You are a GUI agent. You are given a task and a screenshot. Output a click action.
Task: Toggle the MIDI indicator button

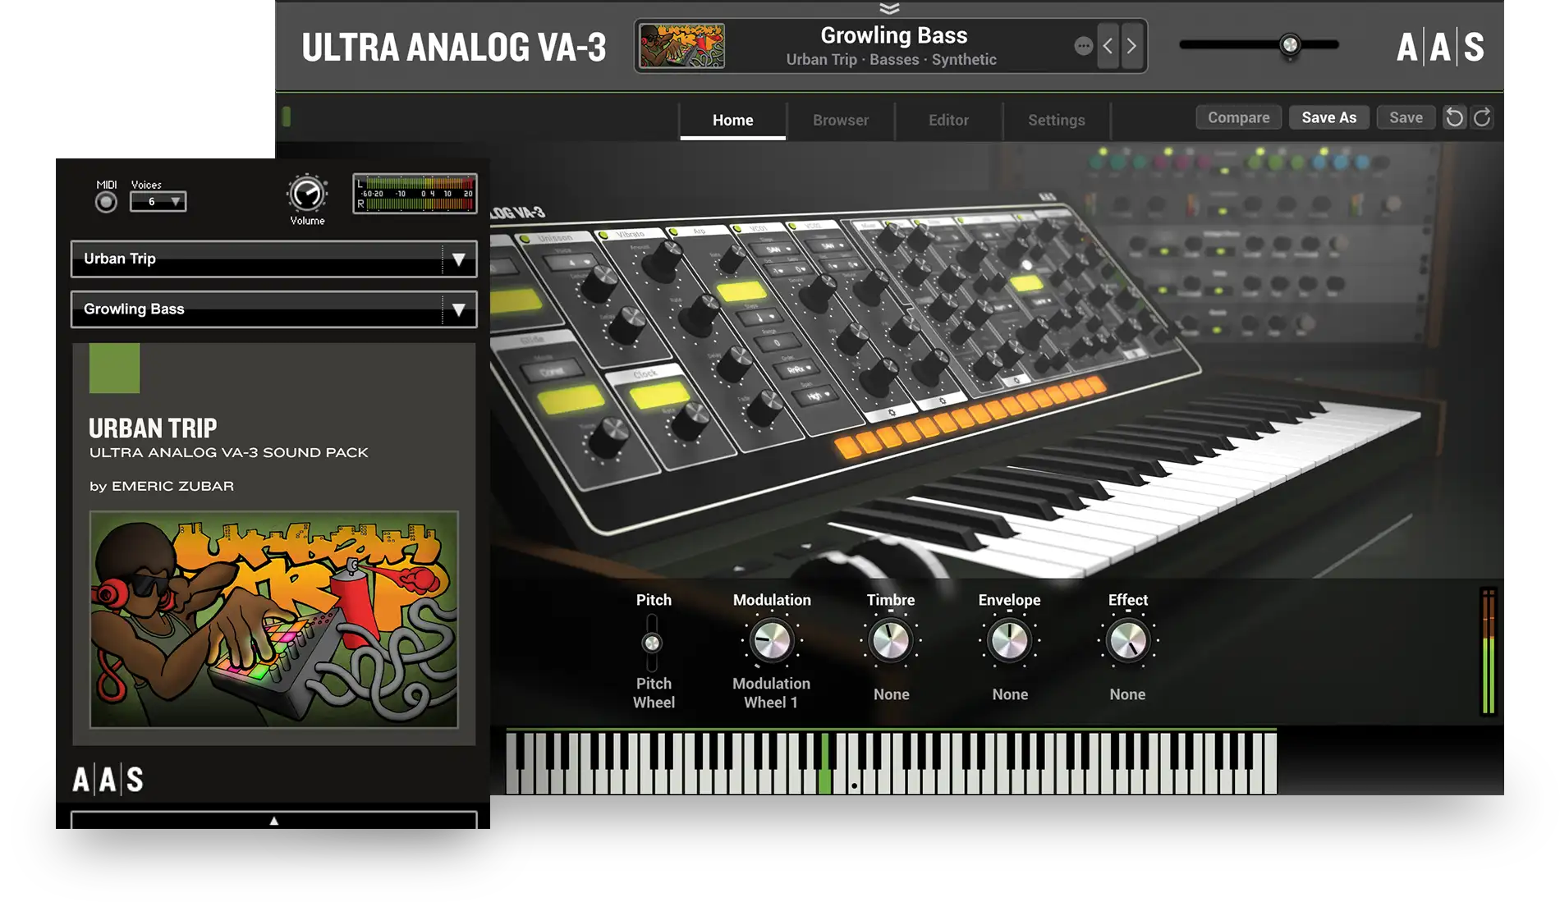106,202
